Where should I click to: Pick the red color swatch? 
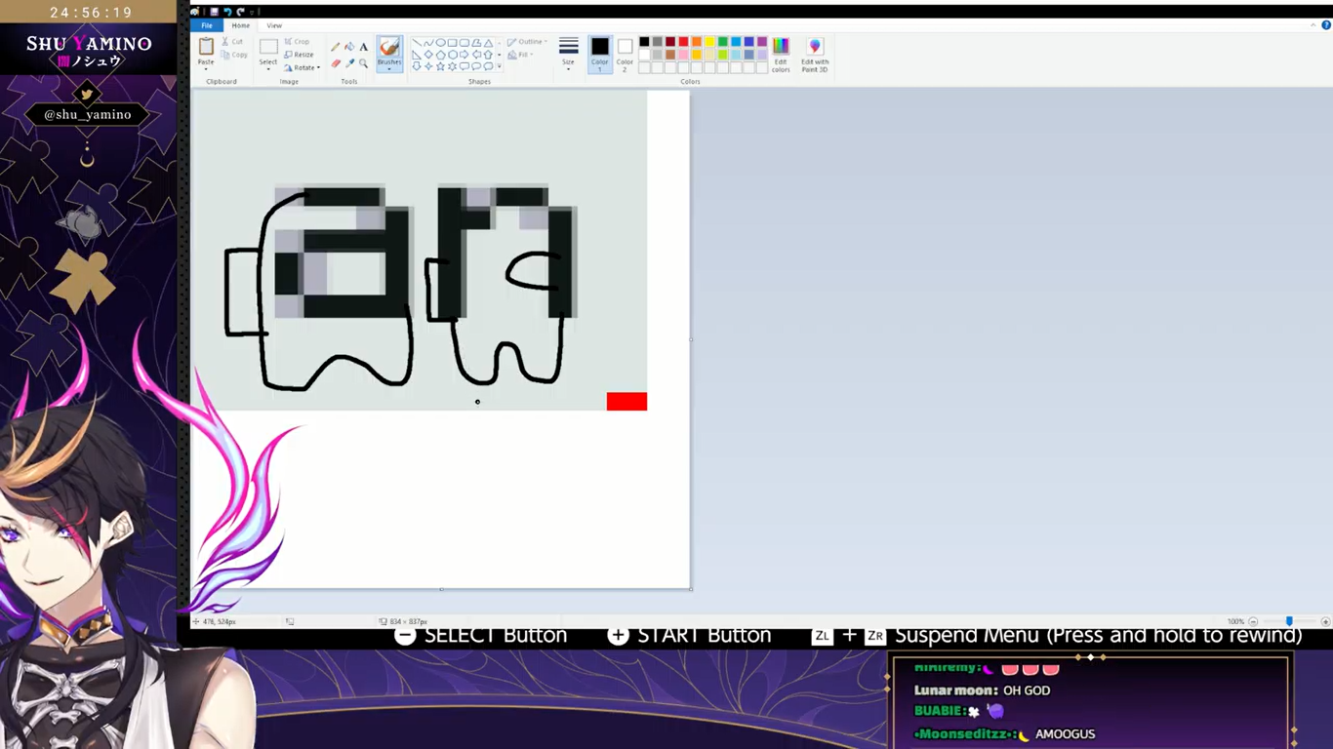tap(683, 42)
